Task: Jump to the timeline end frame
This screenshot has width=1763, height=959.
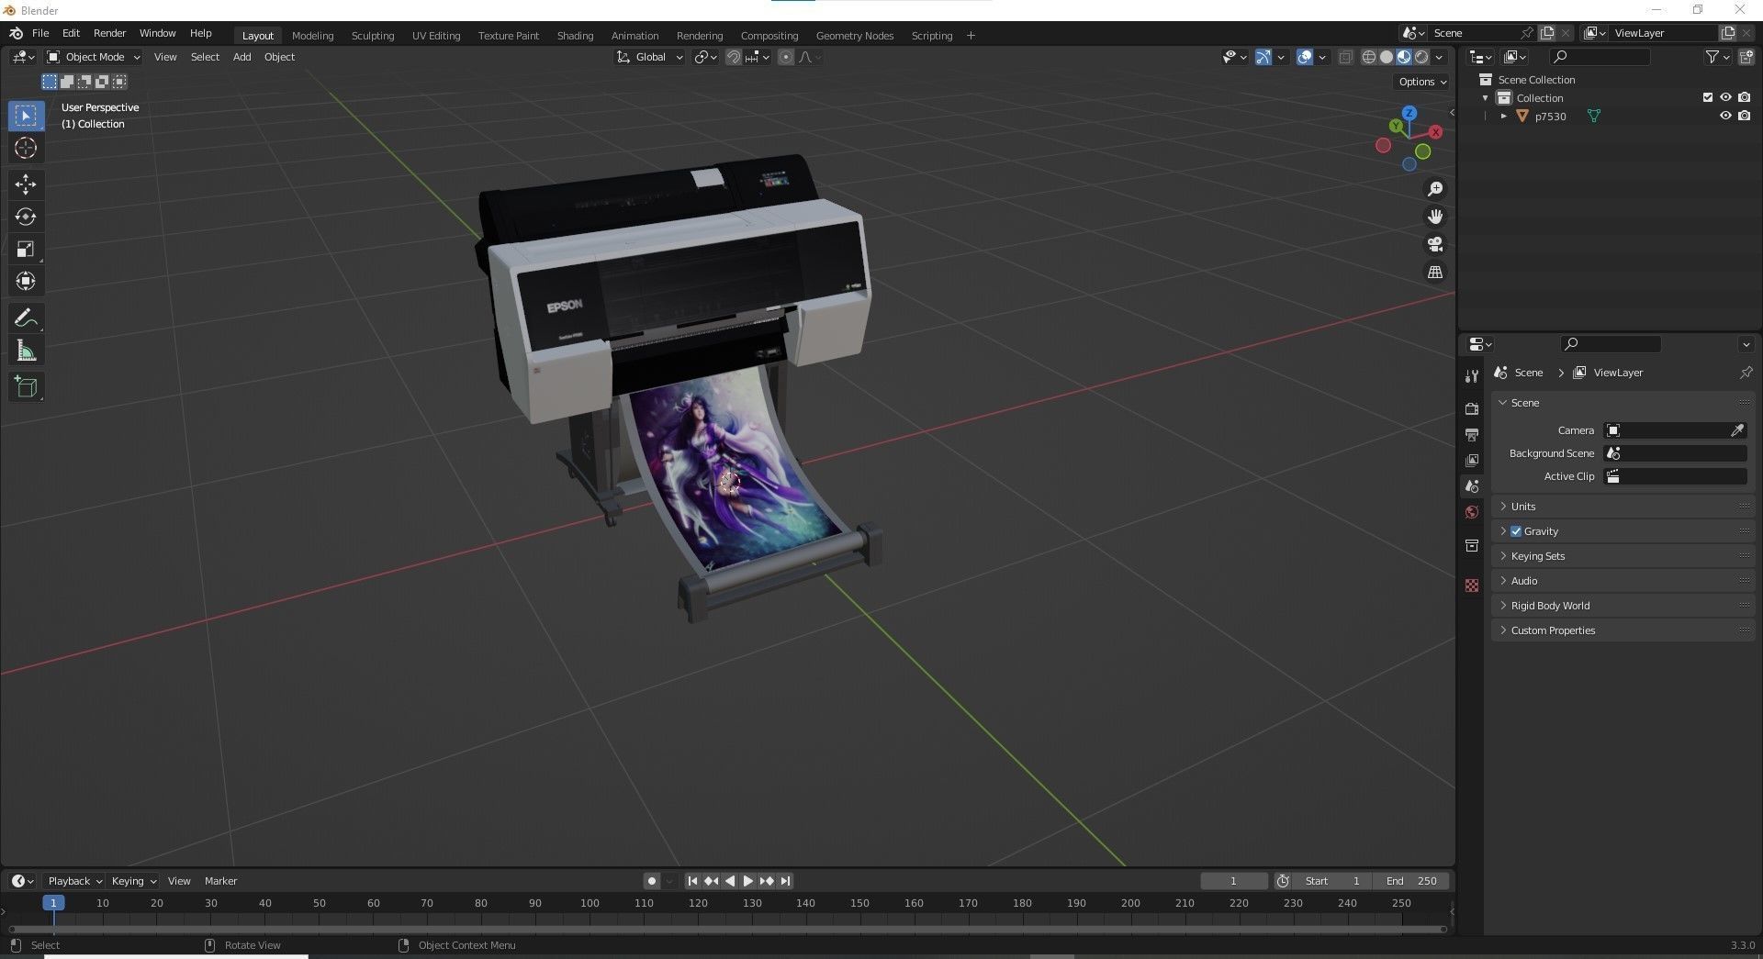Action: 785,881
